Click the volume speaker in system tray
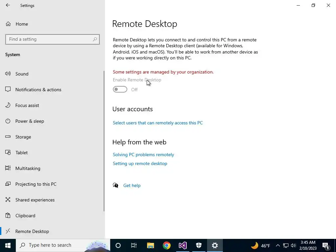Image resolution: width=336 pixels, height=252 pixels. click(x=293, y=245)
